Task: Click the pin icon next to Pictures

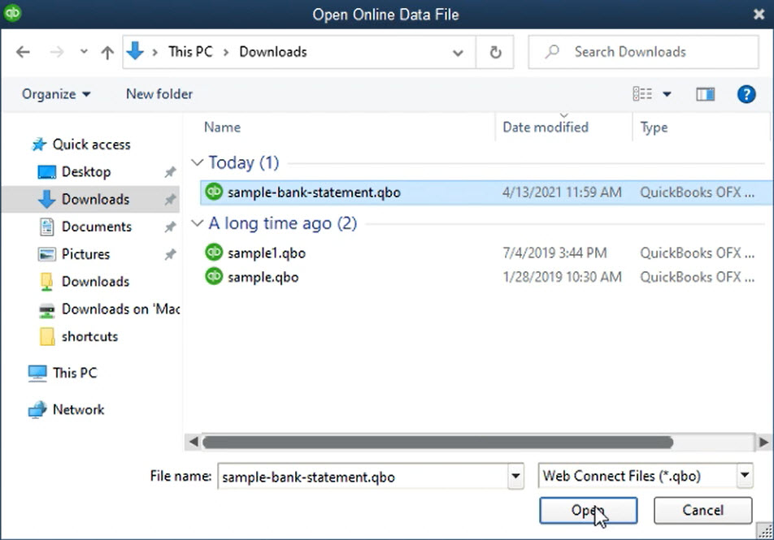Action: [x=170, y=254]
